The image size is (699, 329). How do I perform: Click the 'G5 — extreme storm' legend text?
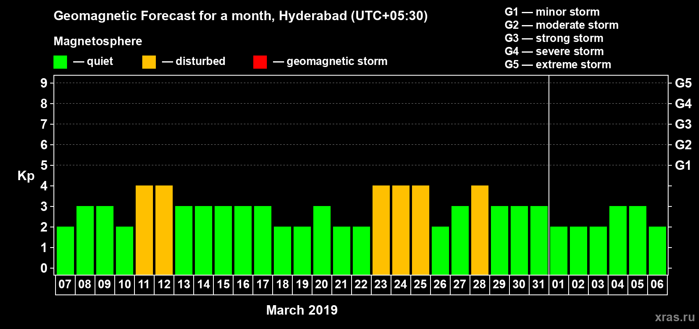coord(558,65)
